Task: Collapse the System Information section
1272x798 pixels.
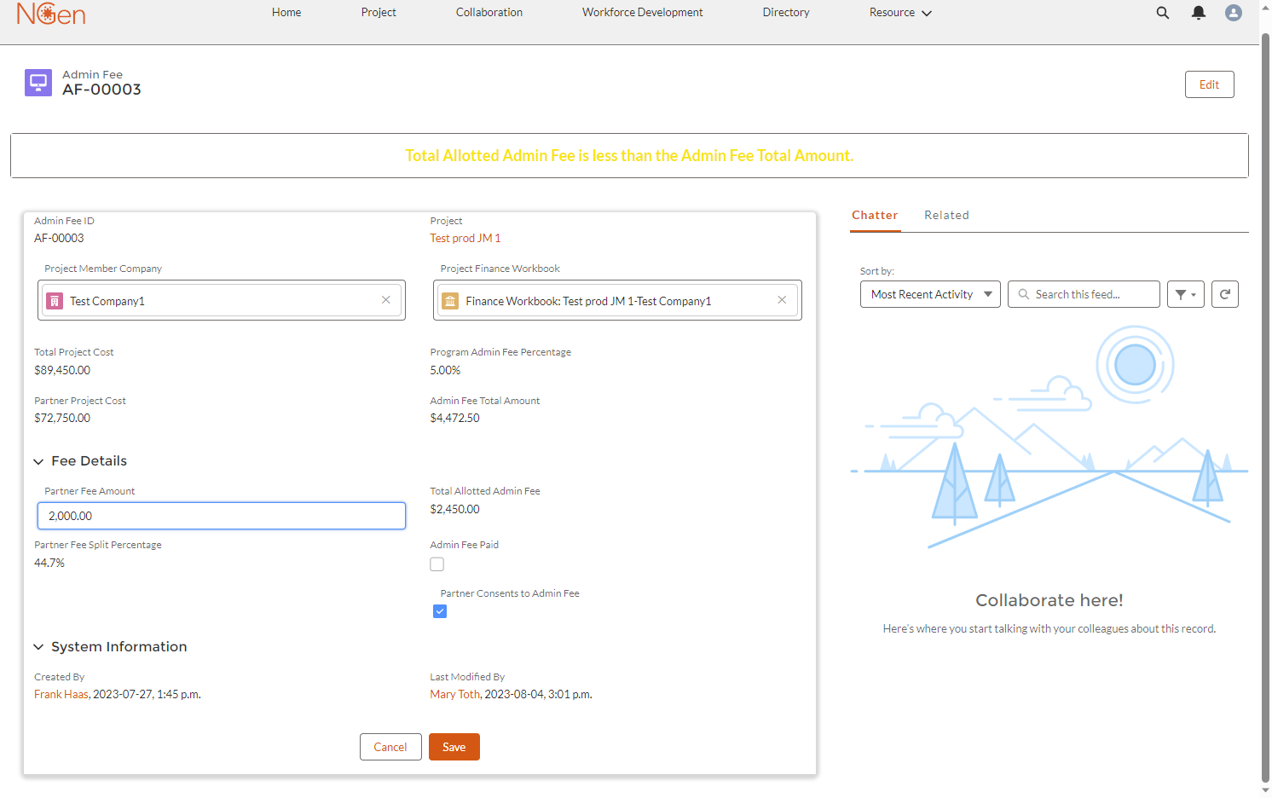Action: tap(38, 647)
